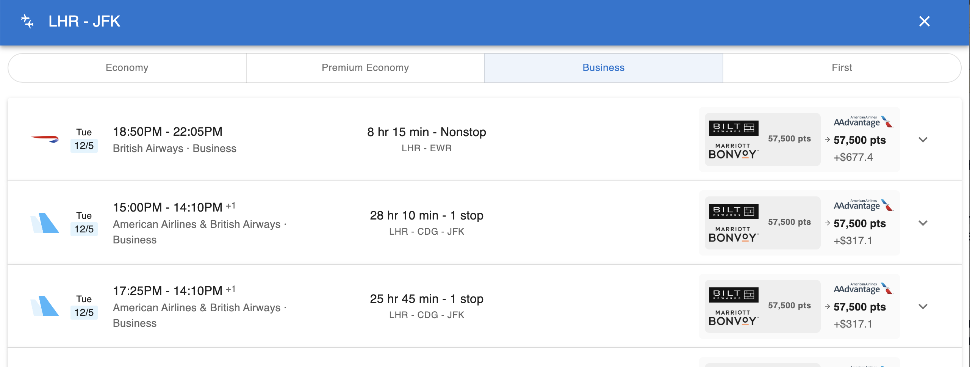Close the LHR - JFK flight results panel
Viewport: 970px width, 367px height.
925,21
